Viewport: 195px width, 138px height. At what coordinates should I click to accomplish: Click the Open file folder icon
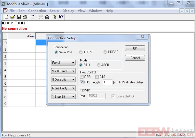point(13,17)
